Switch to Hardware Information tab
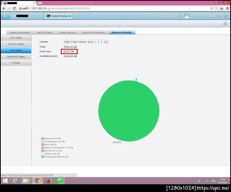This screenshot has height=192, width=231. [x=94, y=32]
